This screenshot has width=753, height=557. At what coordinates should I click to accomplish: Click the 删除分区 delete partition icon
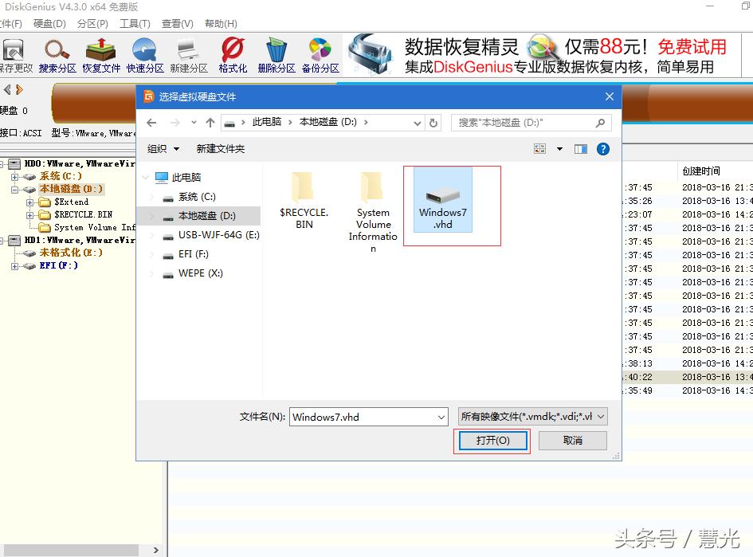(275, 53)
